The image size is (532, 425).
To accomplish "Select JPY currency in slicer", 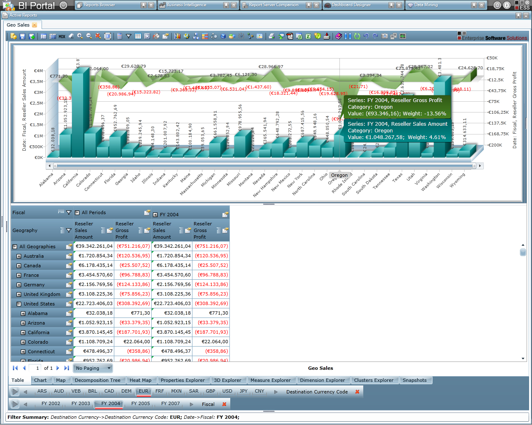I will (x=244, y=391).
